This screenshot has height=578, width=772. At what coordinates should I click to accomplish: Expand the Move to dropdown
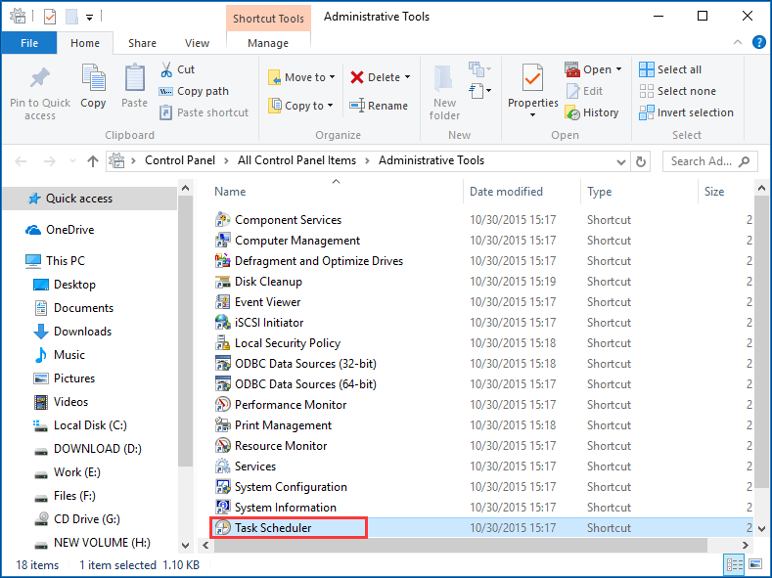(332, 77)
